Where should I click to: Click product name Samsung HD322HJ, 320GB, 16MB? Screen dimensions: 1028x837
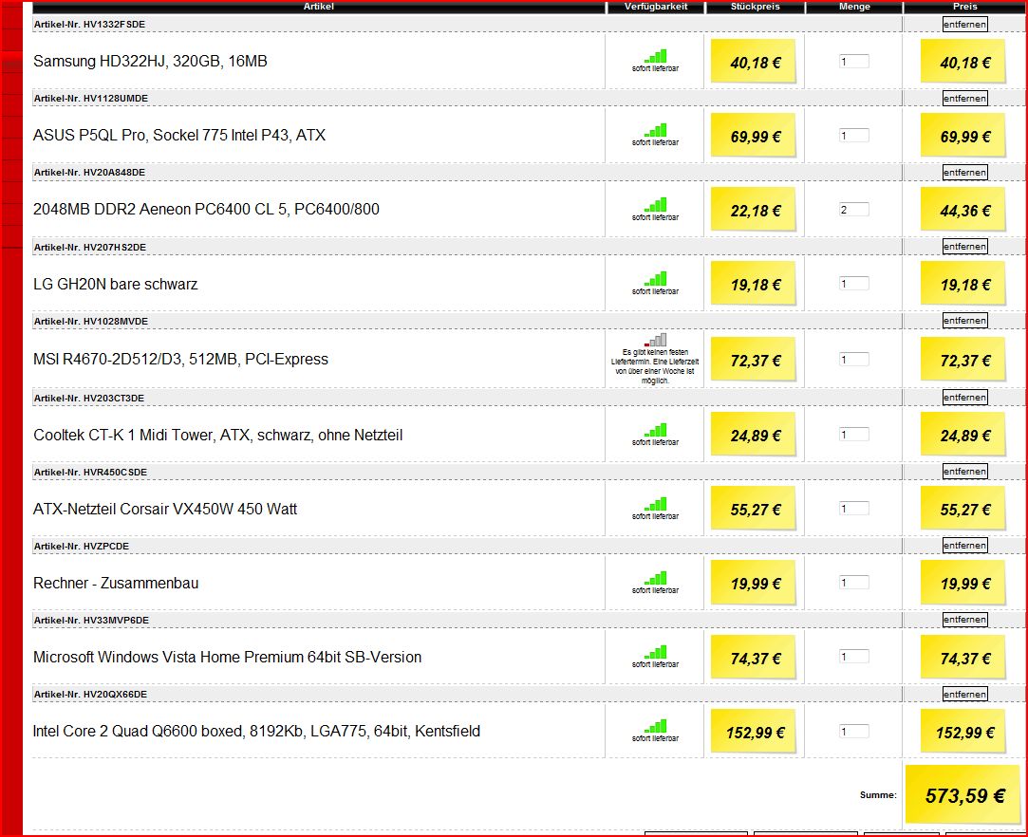click(x=150, y=62)
